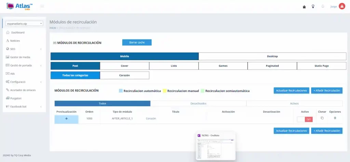This screenshot has height=162, width=350.
Task: Select the Desactivados tab
Action: pos(198,103)
